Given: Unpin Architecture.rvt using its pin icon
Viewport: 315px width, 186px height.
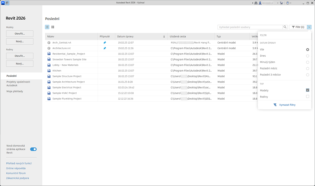Looking at the screenshot, I should click(105, 48).
